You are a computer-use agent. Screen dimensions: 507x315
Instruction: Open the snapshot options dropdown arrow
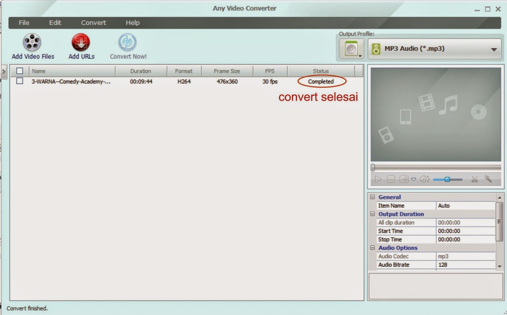click(414, 179)
